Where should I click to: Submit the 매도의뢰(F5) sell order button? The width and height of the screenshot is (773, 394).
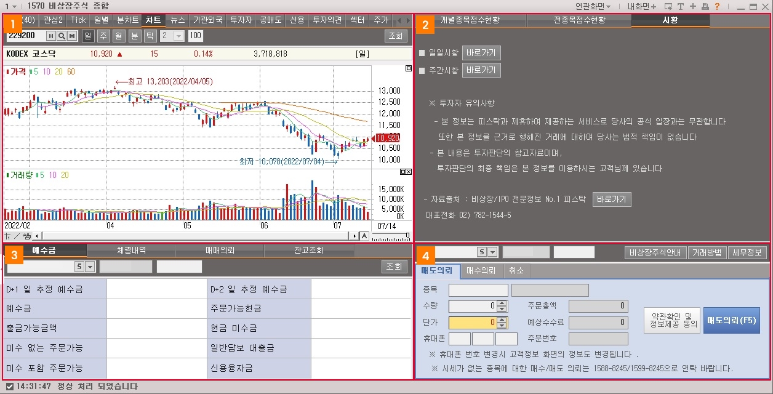click(731, 320)
